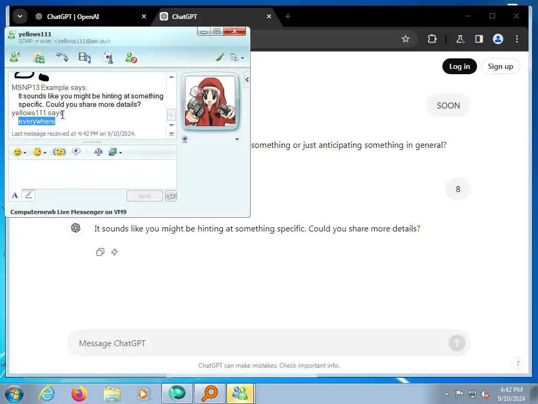Switch to handwriting input mode
Image resolution: width=538 pixels, height=404 pixels.
coord(28,195)
